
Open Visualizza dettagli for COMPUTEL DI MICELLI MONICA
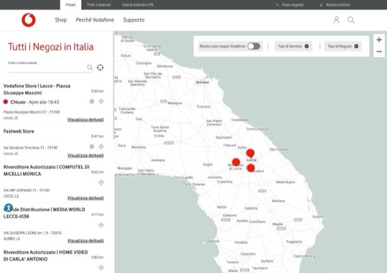(86, 198)
